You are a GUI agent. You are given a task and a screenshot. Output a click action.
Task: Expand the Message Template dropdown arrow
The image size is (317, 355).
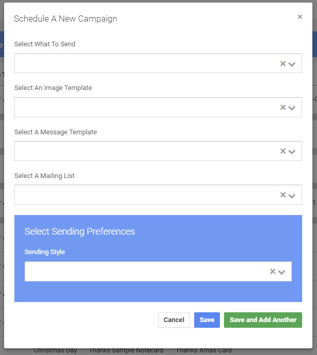pos(292,152)
